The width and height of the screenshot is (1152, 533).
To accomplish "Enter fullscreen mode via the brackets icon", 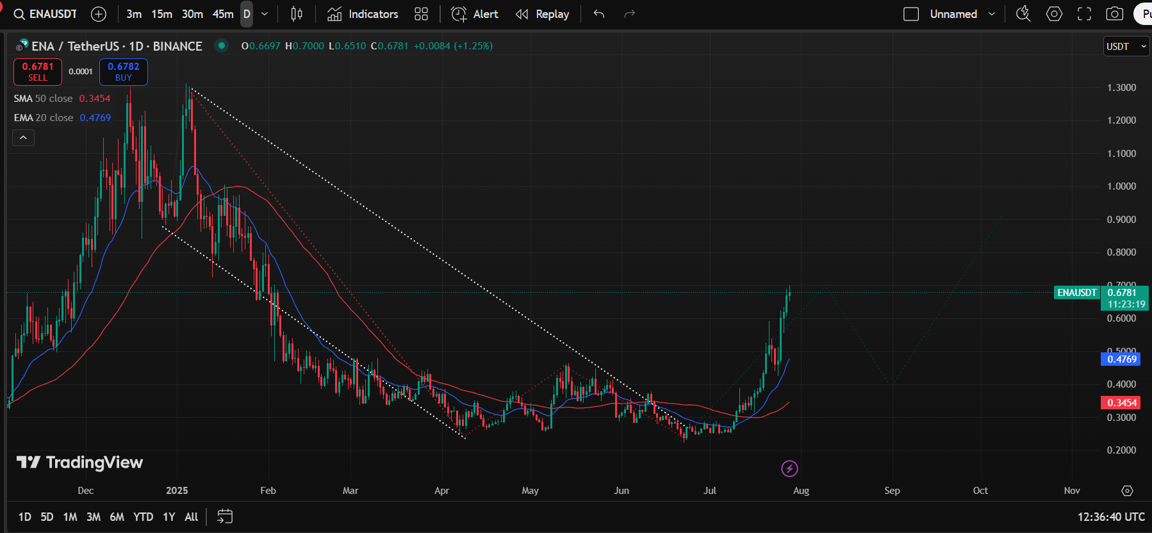I will click(x=1084, y=14).
